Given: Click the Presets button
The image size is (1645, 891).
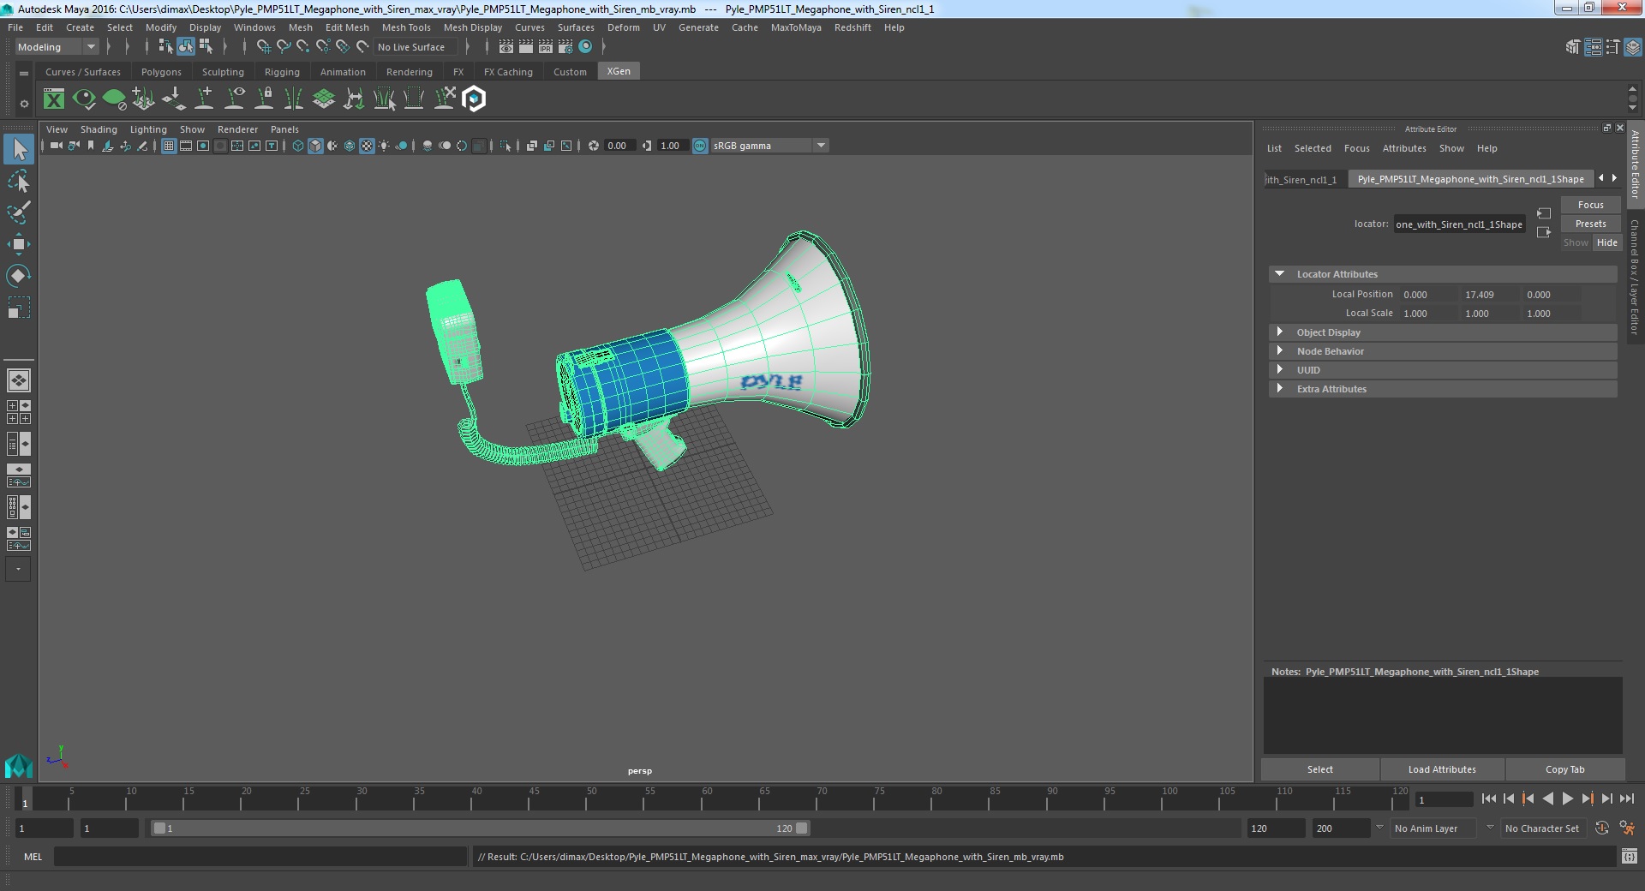Looking at the screenshot, I should point(1590,224).
